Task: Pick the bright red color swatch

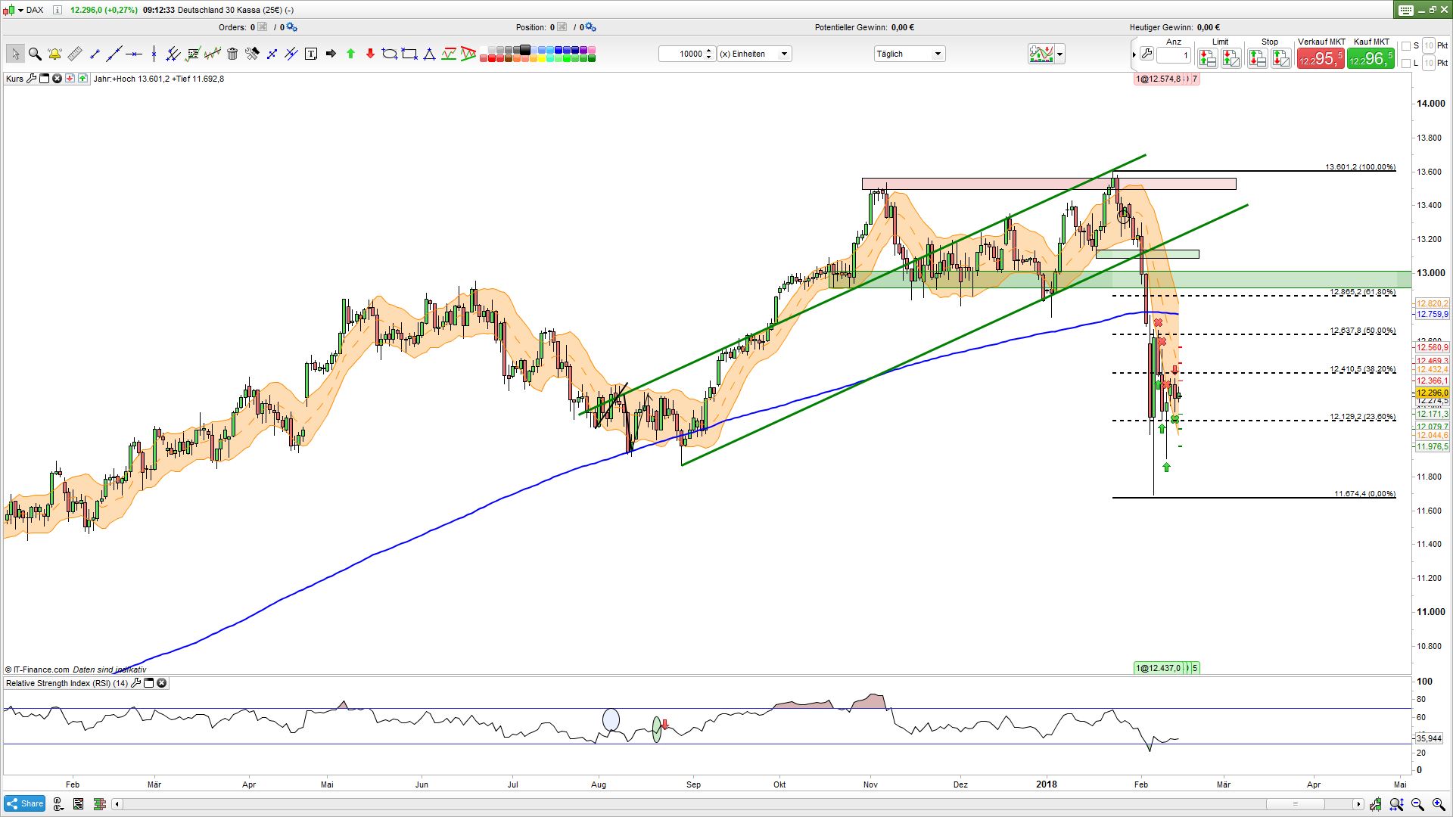Action: pos(492,58)
